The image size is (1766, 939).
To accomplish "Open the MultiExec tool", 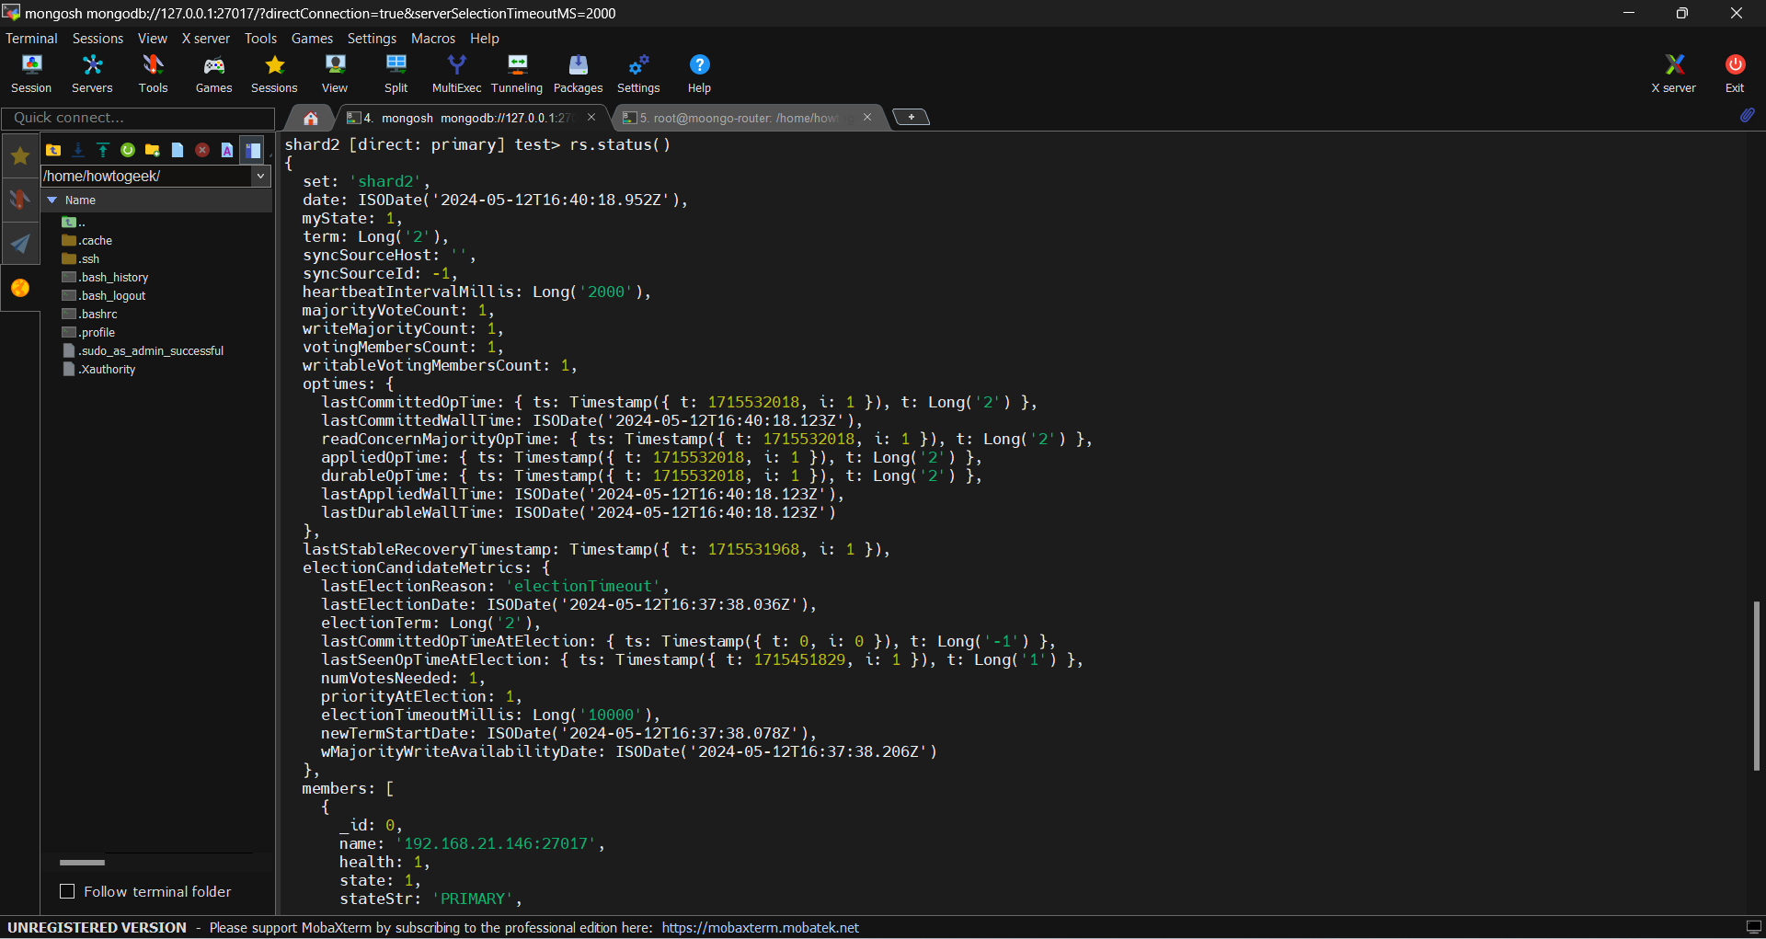I will pos(456,73).
